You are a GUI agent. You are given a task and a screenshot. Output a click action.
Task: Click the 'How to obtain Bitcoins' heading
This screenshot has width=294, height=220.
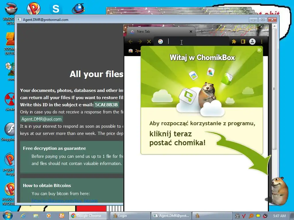(47, 186)
